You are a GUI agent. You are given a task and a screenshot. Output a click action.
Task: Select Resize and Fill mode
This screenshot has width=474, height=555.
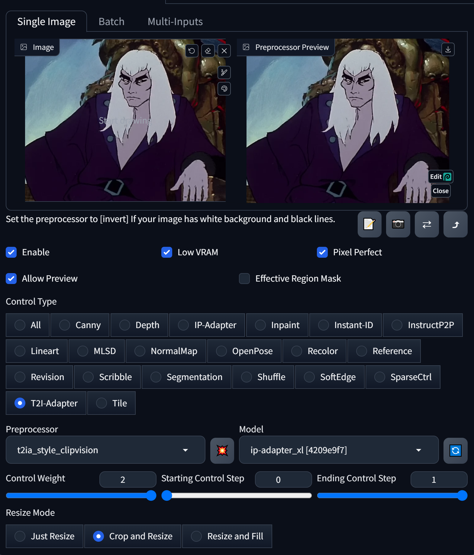point(227,536)
